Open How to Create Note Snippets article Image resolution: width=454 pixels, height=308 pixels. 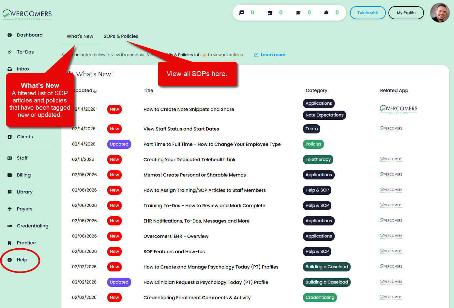point(189,109)
